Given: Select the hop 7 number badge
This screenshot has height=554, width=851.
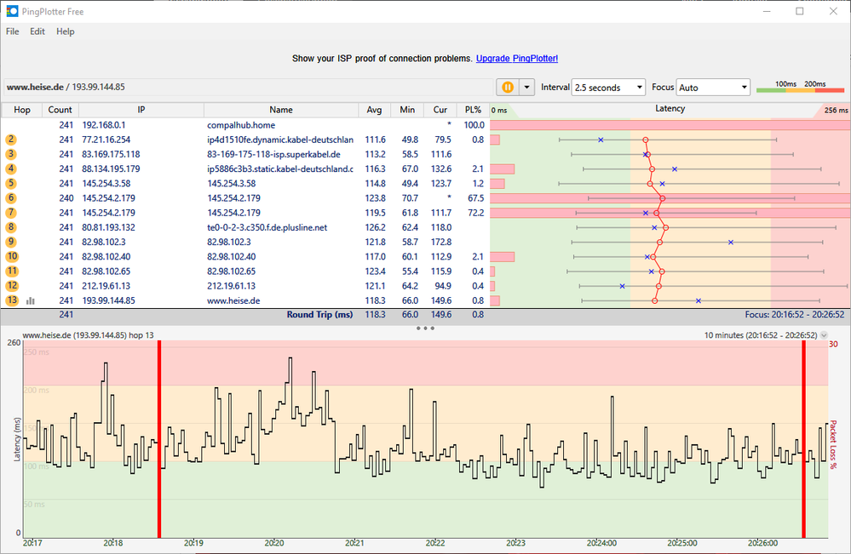Looking at the screenshot, I should point(11,213).
